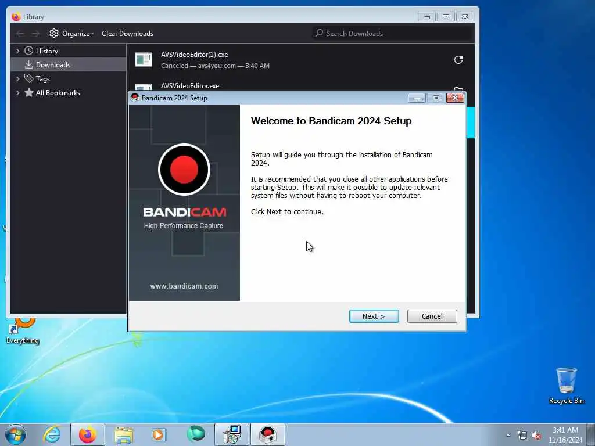Click the Everything desktop shortcut
The height and width of the screenshot is (446, 595).
point(23,331)
